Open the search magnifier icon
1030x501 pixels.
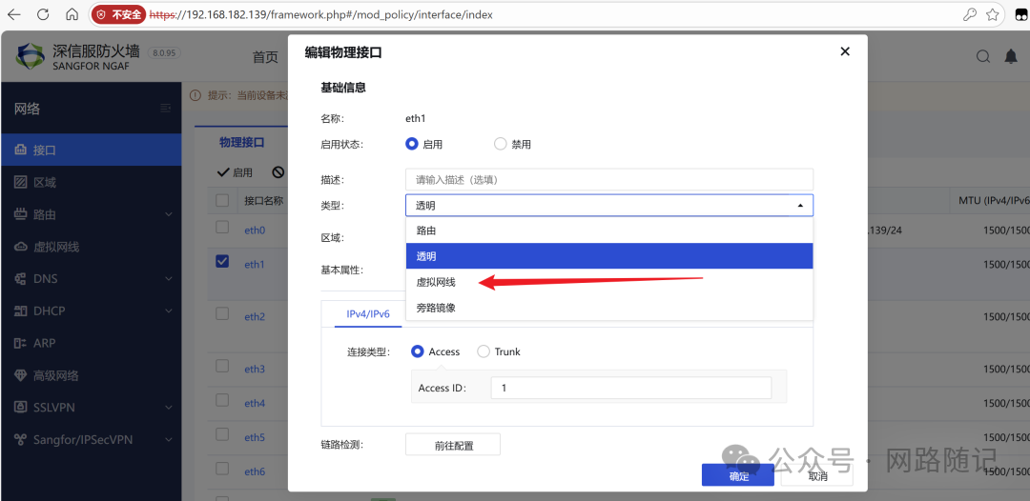[983, 57]
